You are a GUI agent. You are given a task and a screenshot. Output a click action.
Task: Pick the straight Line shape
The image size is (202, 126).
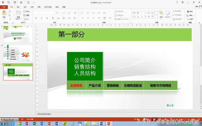click(x=142, y=13)
